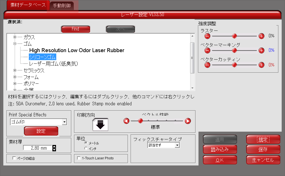Increase vector marking intensity with plus icon
The image size is (285, 176).
[x=261, y=50]
